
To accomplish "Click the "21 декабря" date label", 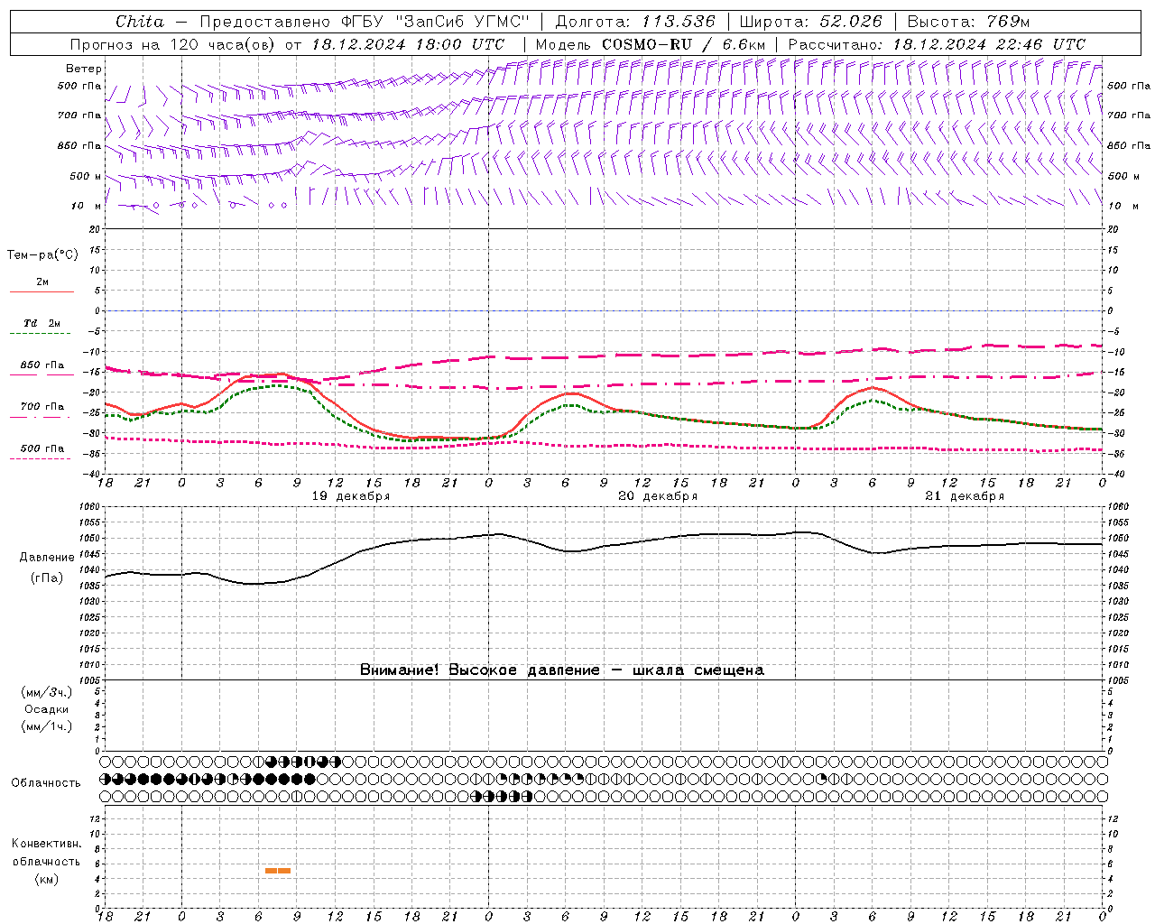I will 965,496.
